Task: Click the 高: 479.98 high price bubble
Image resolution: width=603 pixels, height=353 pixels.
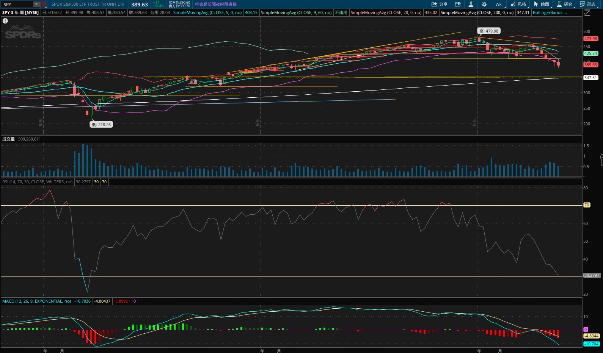Action: click(488, 31)
